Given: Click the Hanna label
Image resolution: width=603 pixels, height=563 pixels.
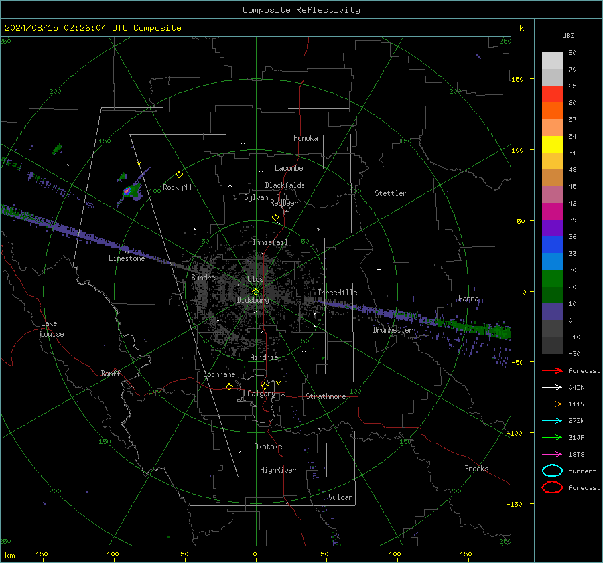Looking at the screenshot, I should point(468,299).
